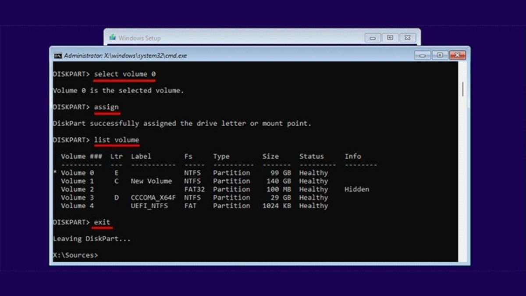Close the Windows Setup window
The height and width of the screenshot is (296, 526).
point(407,38)
